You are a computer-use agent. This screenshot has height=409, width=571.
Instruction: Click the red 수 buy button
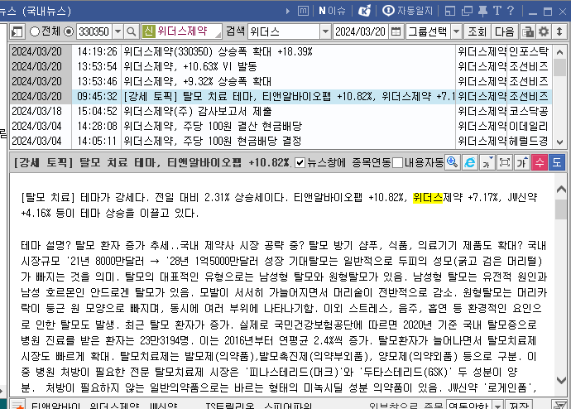(540, 162)
